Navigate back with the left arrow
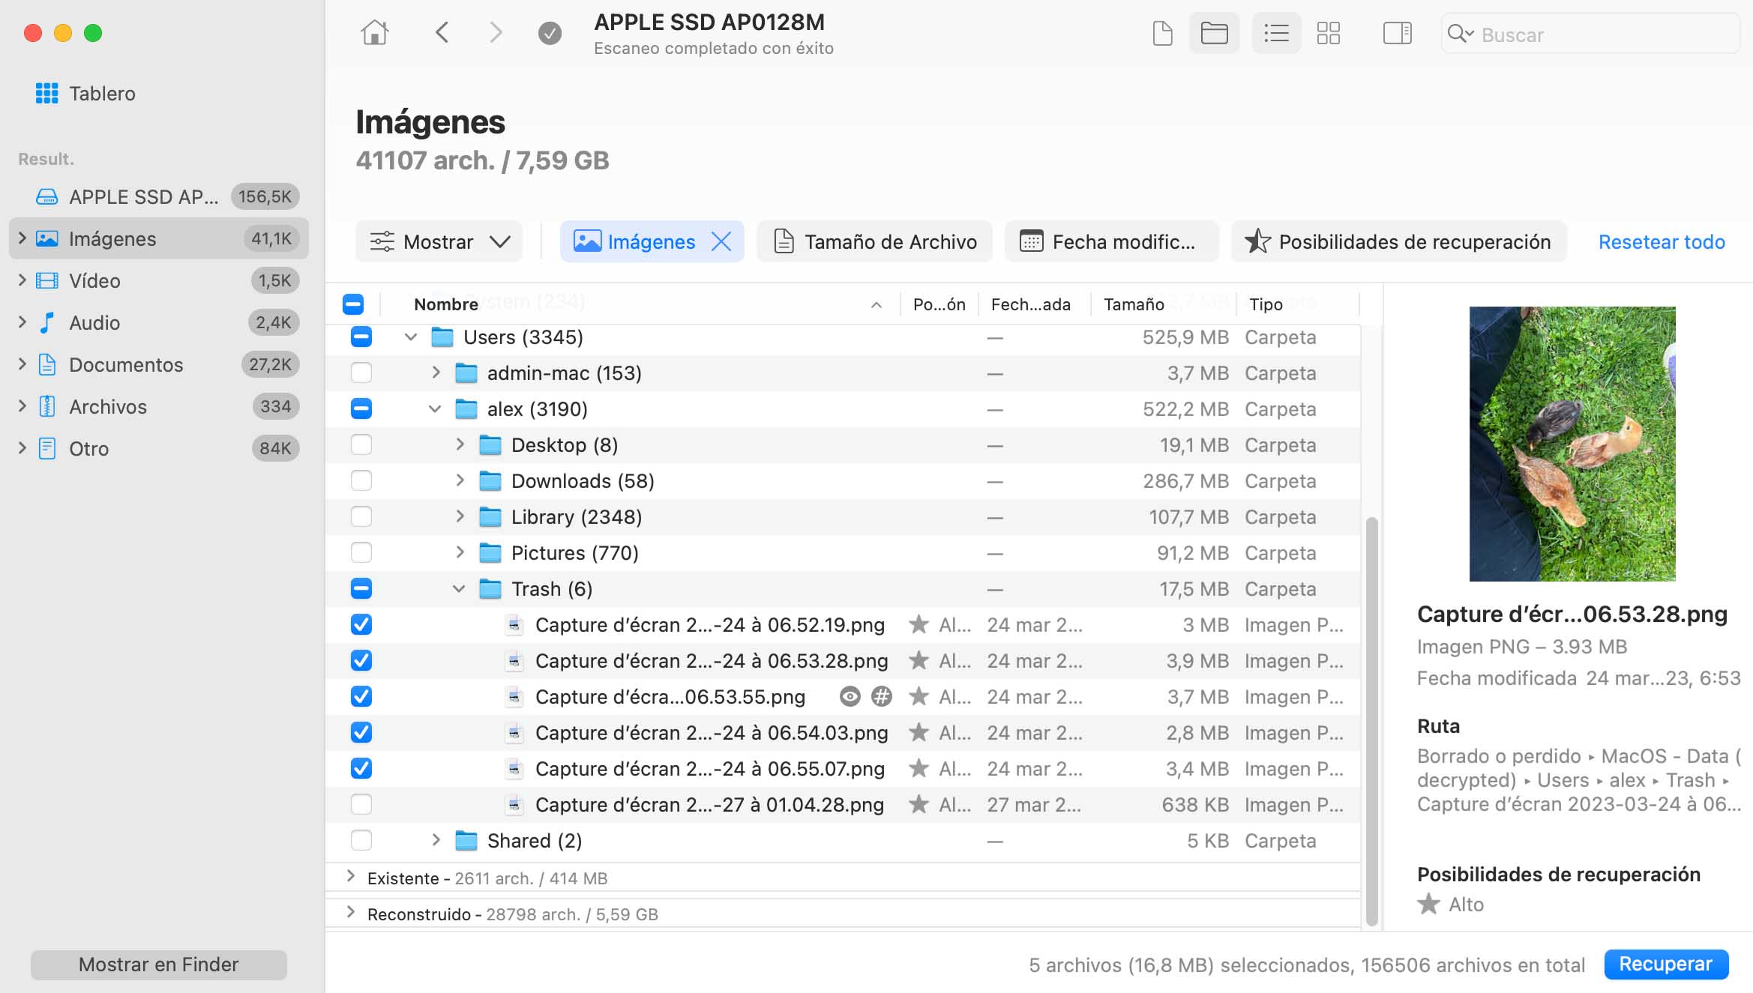 point(442,33)
